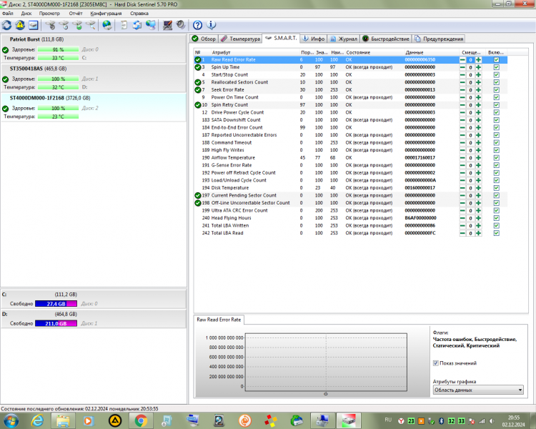This screenshot has height=429, width=536.
Task: Switch to the Предупреждения tab
Action: (x=439, y=39)
